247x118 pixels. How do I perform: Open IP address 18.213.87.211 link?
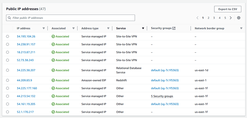coord(26,52)
